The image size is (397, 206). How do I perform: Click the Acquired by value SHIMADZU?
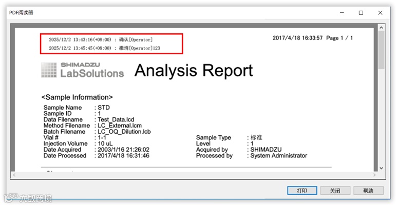click(x=266, y=150)
